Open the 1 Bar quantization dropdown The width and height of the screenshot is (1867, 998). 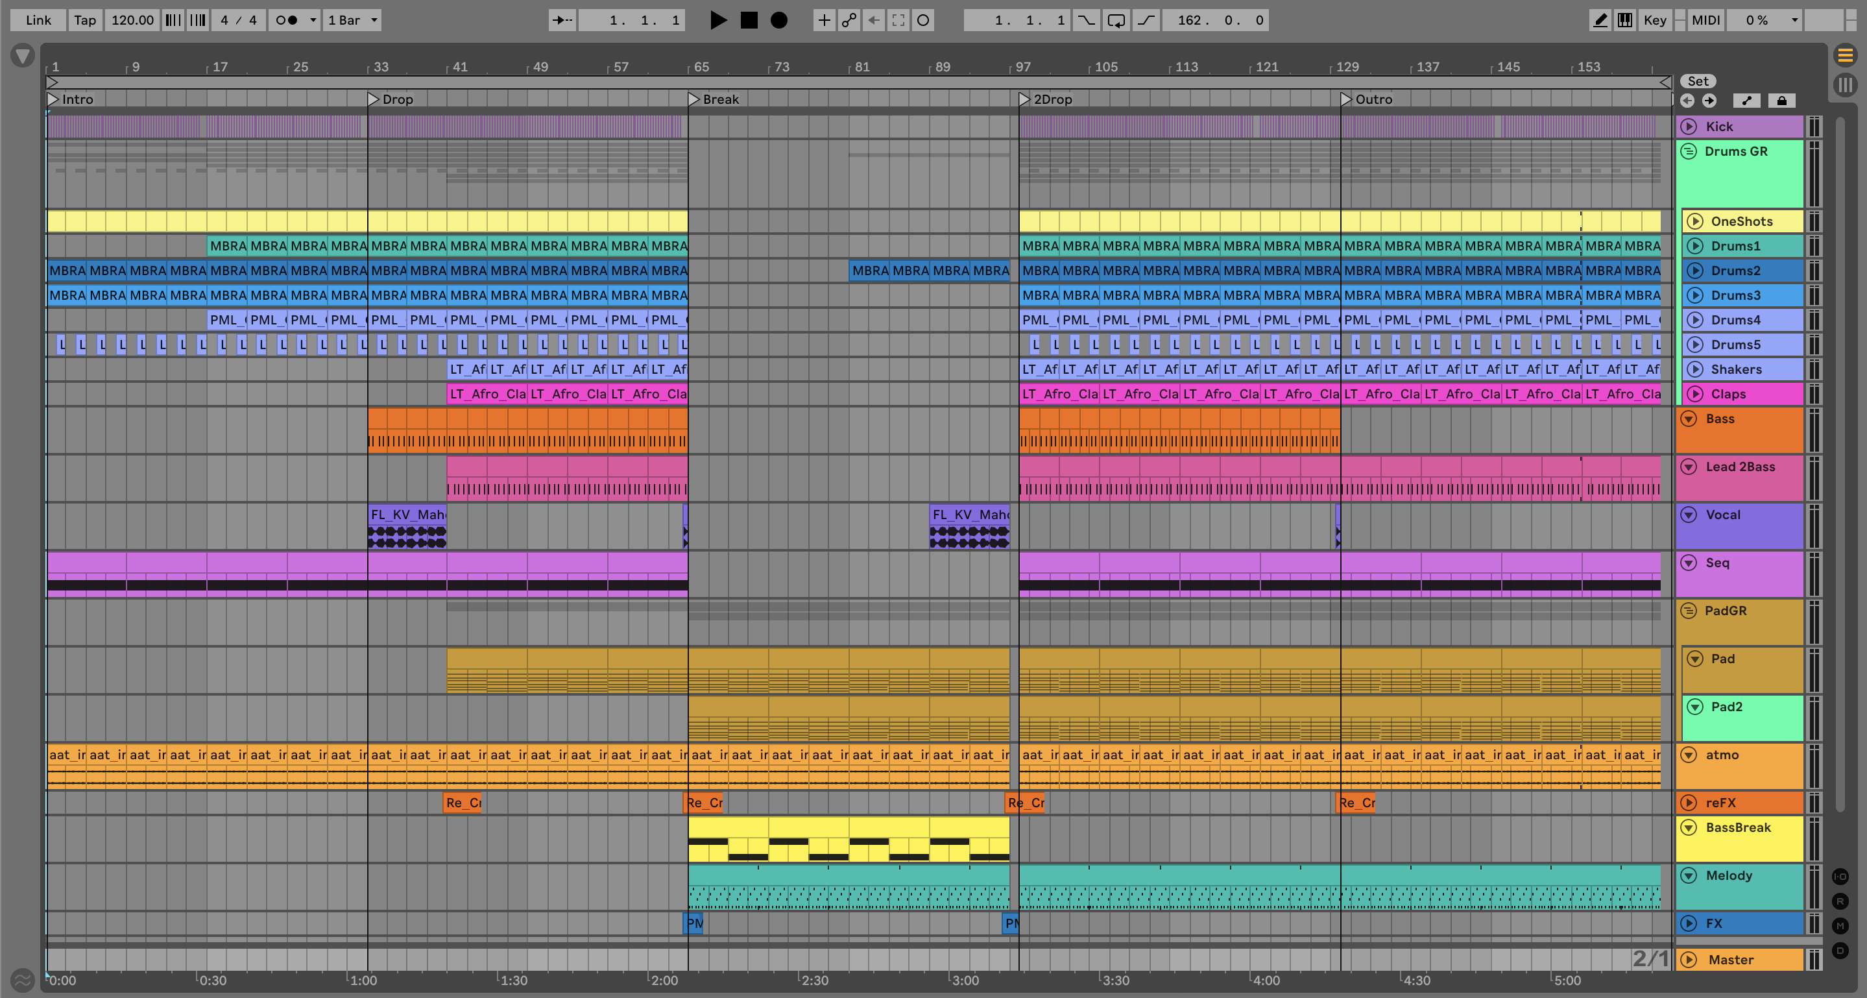click(x=352, y=20)
